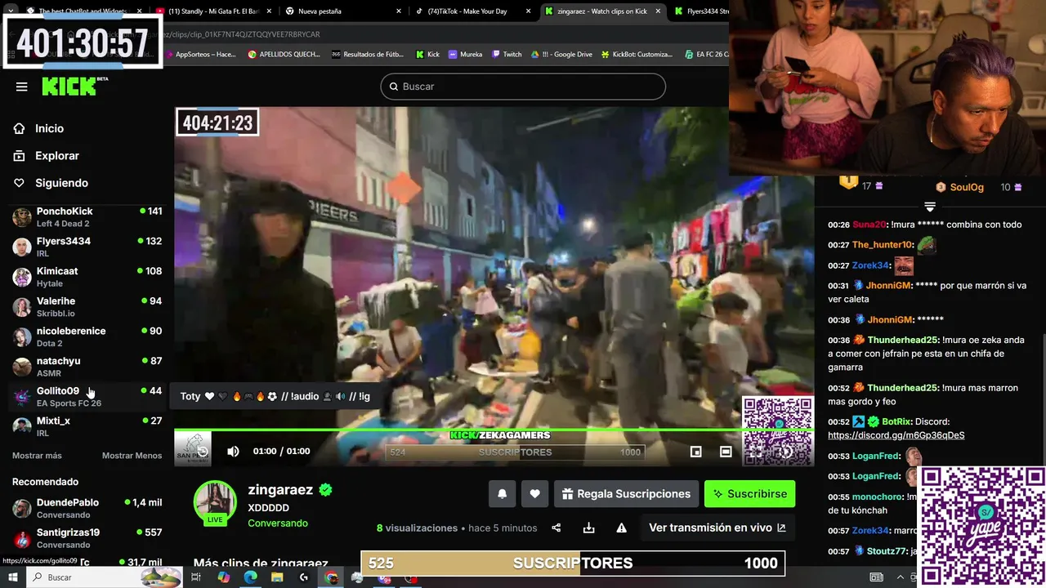
Task: Close the Nueva pestaña tab
Action: (x=399, y=11)
